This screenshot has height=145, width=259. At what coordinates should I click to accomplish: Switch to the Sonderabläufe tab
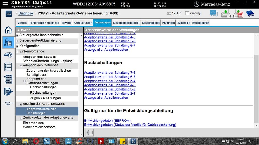[x=151, y=23]
